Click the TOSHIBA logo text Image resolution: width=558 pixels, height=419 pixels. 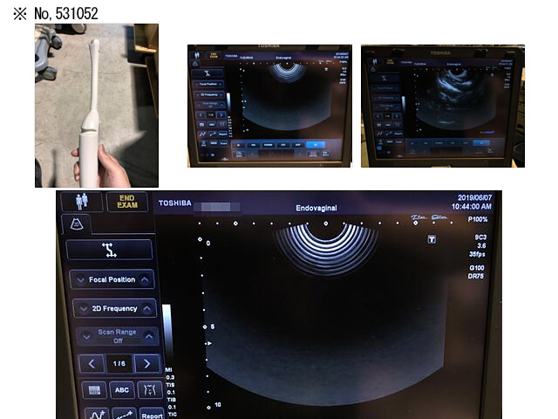[x=174, y=203]
